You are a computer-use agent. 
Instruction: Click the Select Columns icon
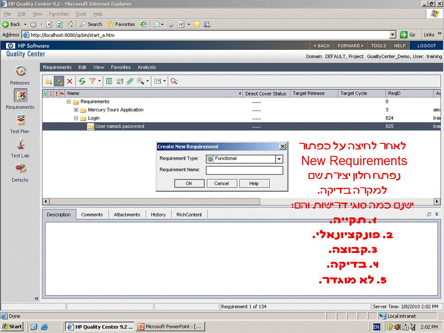pos(109,81)
